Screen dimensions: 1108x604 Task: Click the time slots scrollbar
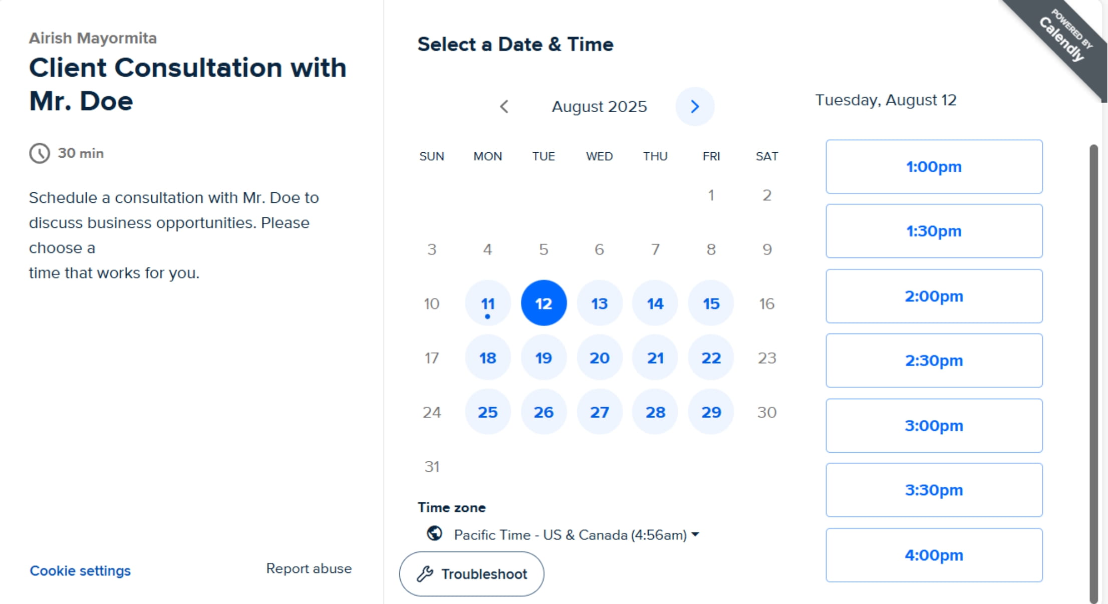1093,371
